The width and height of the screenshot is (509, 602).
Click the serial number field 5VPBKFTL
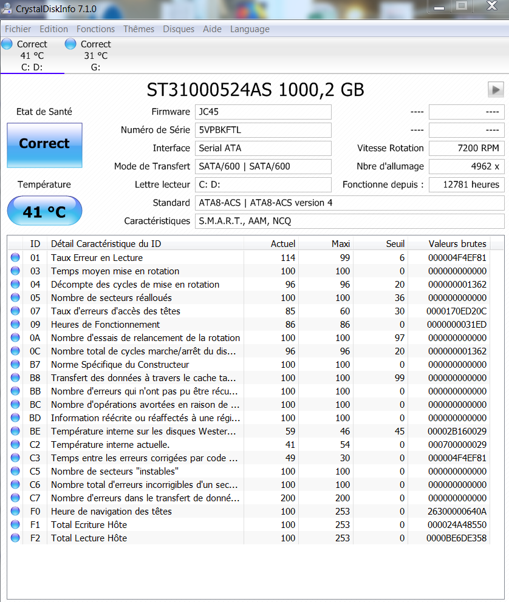click(263, 130)
